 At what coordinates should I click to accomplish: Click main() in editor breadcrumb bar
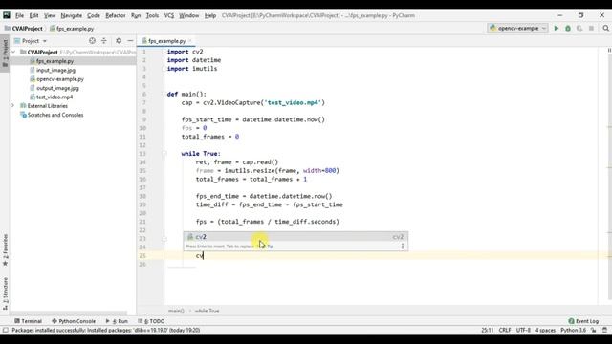(x=176, y=311)
